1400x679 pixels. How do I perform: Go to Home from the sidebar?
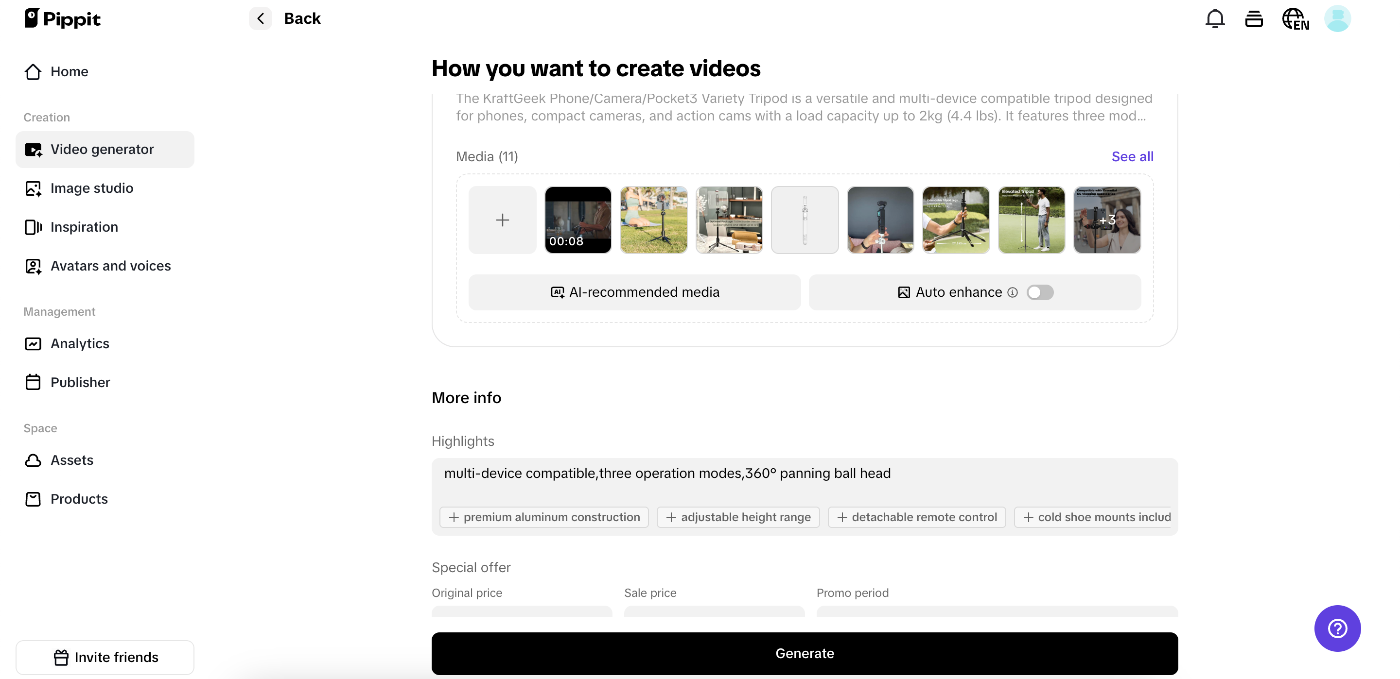(x=70, y=71)
